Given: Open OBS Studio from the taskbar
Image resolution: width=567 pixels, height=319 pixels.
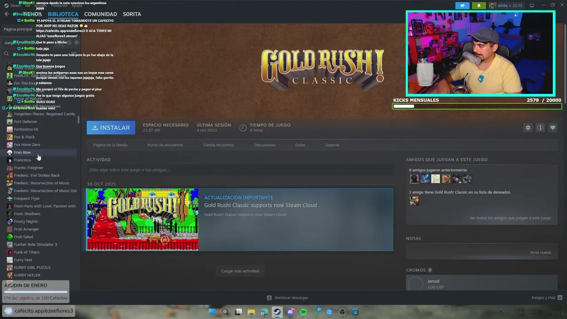Looking at the screenshot, I should [342, 312].
